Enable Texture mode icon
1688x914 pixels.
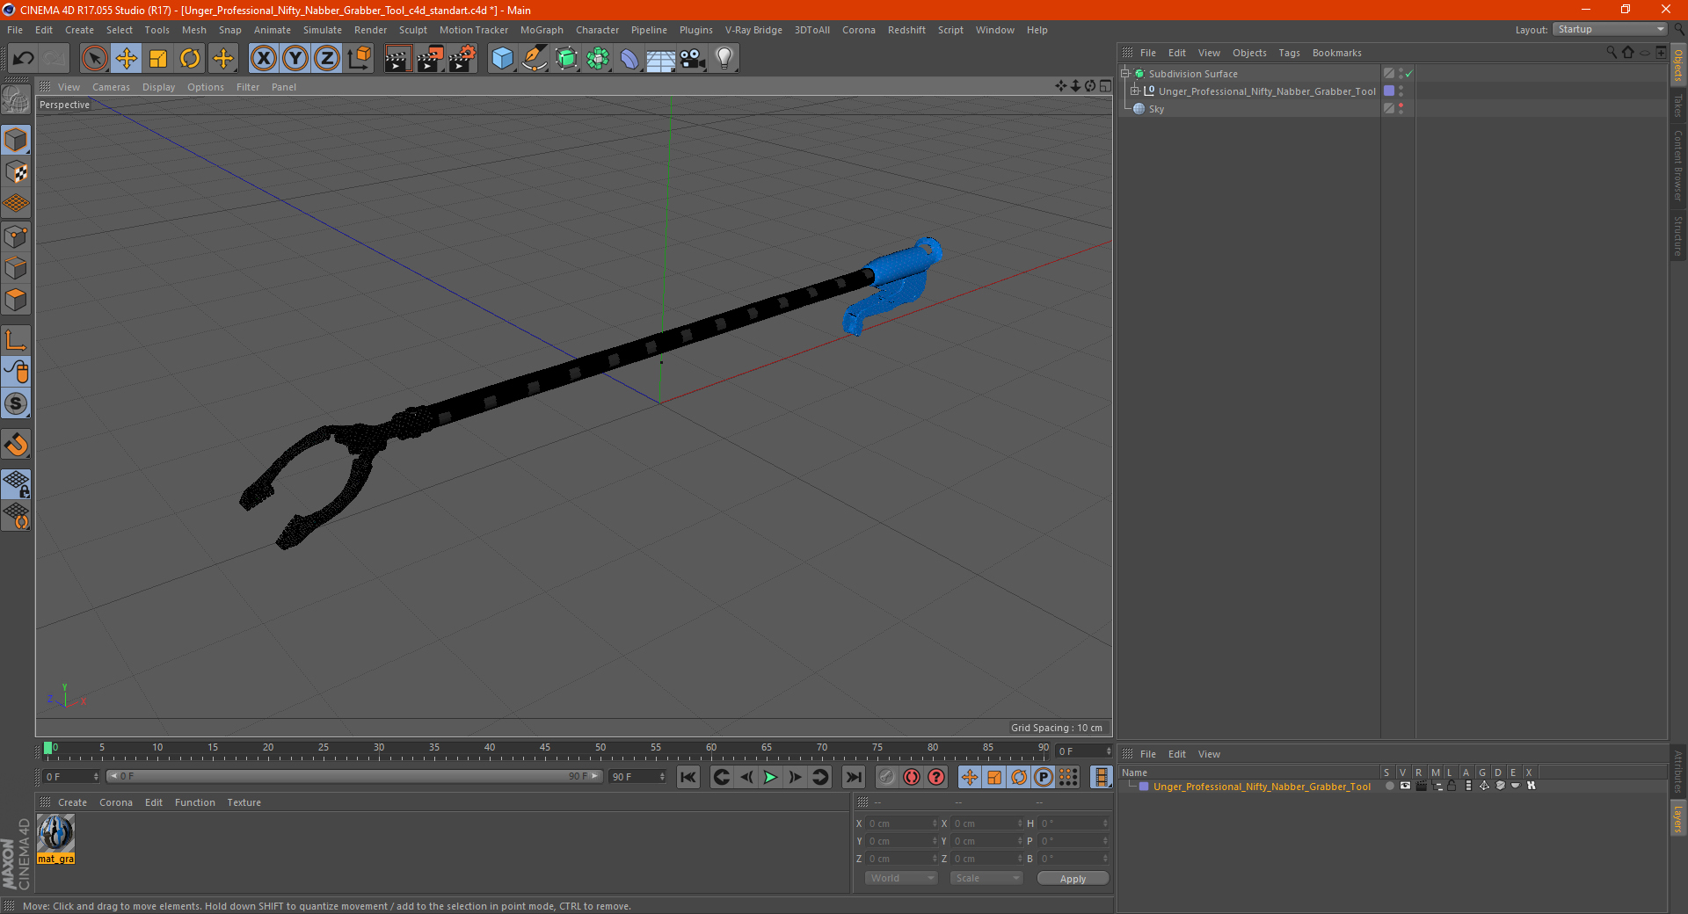pos(16,172)
